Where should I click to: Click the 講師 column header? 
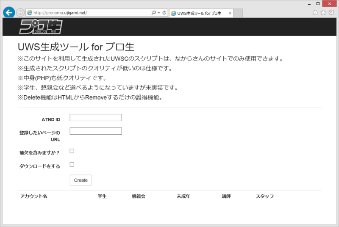226,197
